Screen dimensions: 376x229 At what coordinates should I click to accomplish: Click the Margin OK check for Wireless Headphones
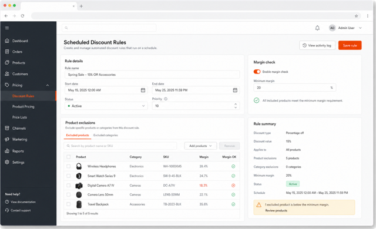233,167
